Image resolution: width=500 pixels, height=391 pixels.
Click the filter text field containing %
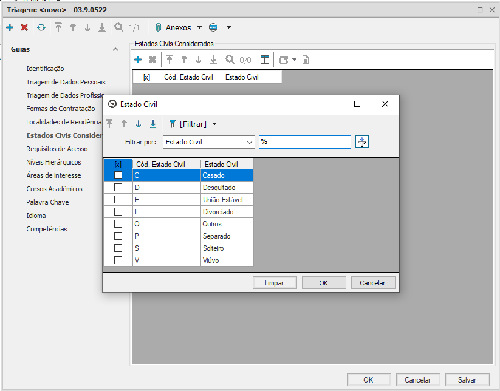304,142
